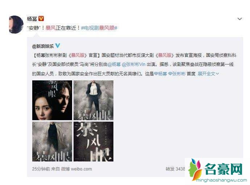Open the @杨幂 mention in repost

(114, 64)
